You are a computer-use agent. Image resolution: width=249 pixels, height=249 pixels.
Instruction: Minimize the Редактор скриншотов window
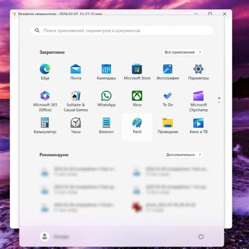click(x=196, y=14)
